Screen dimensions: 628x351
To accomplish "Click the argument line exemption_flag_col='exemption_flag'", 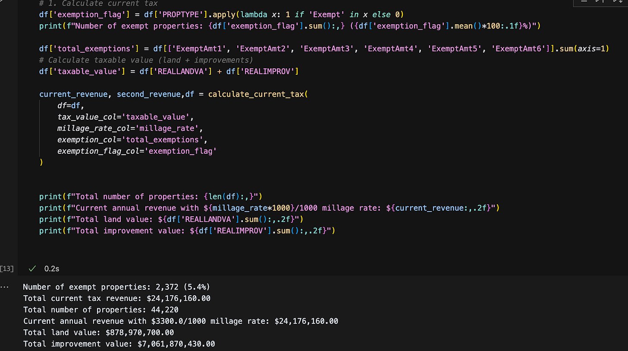I will pyautogui.click(x=137, y=151).
